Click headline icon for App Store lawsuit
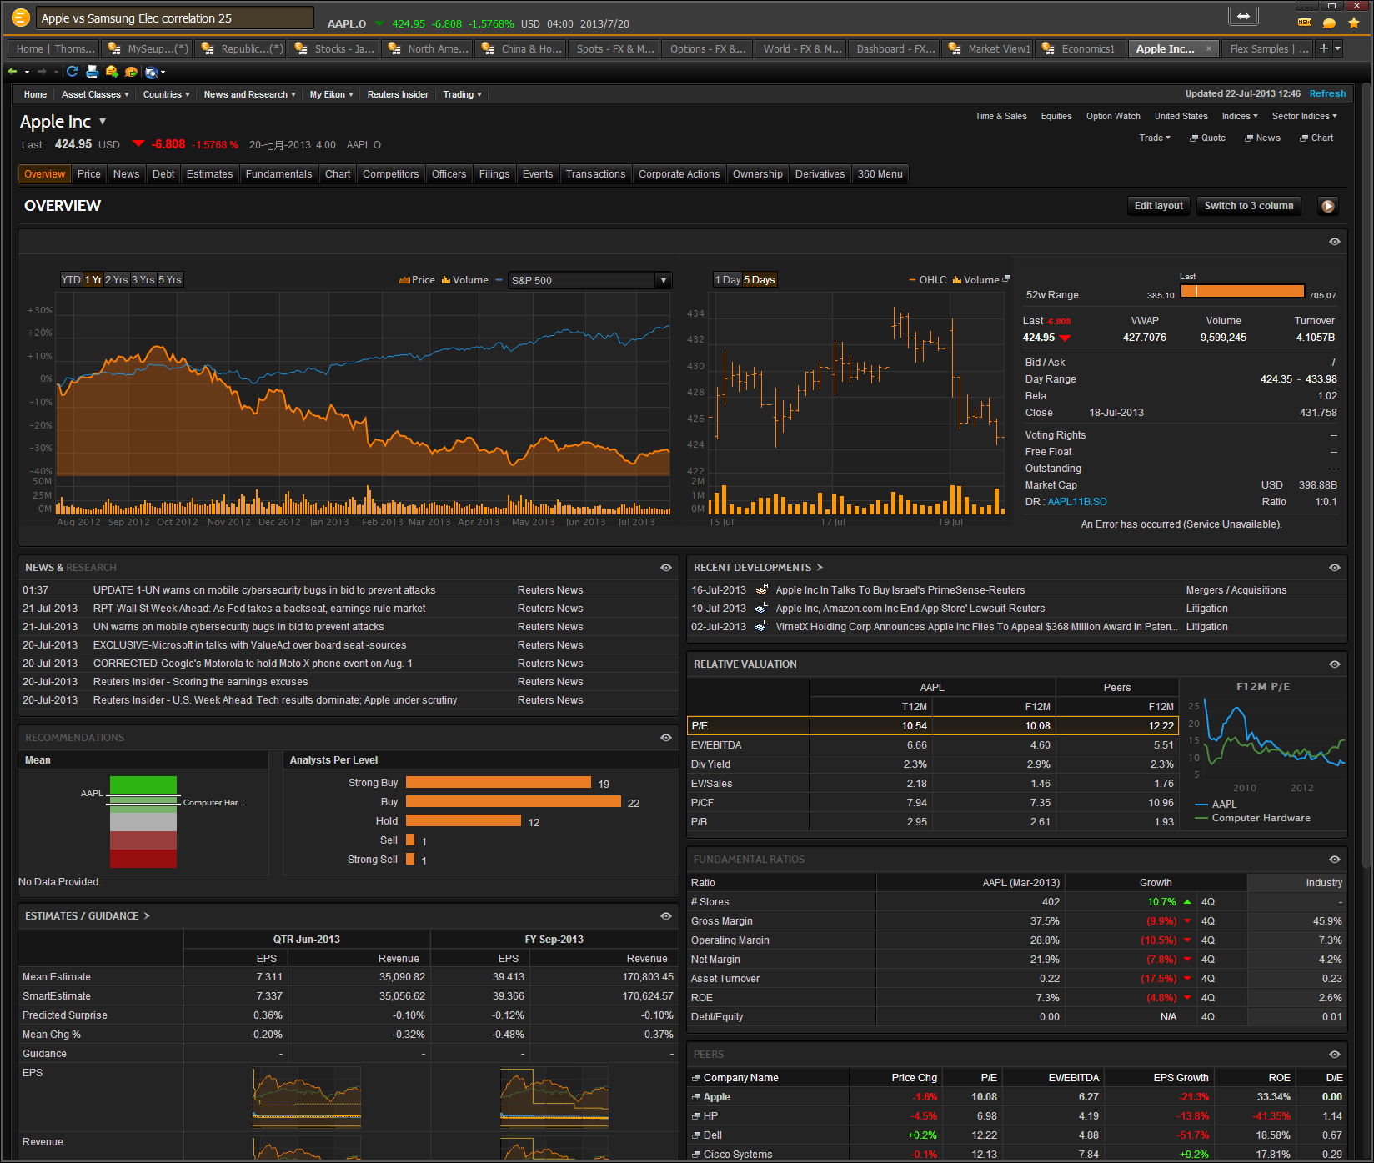Image resolution: width=1374 pixels, height=1163 pixels. [x=762, y=608]
